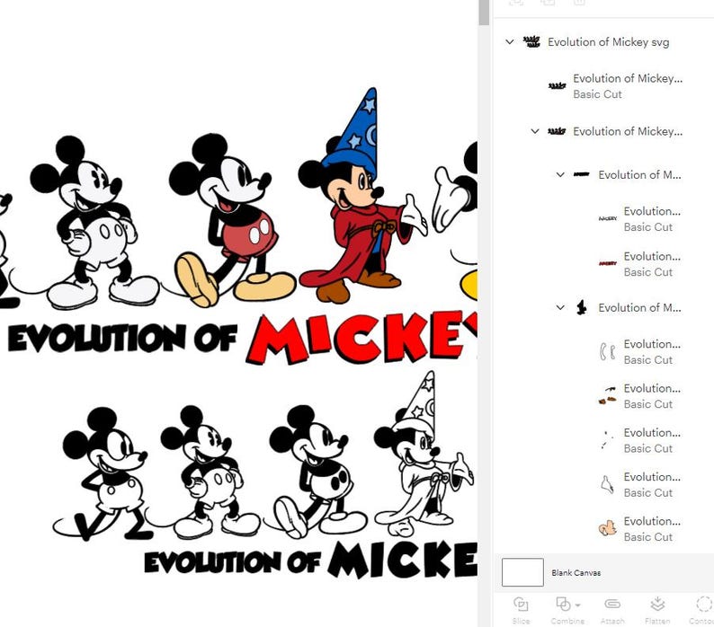
Task: Collapse the text-thumbnail 'Evolution of M...' group chevron
Action: [x=560, y=175]
